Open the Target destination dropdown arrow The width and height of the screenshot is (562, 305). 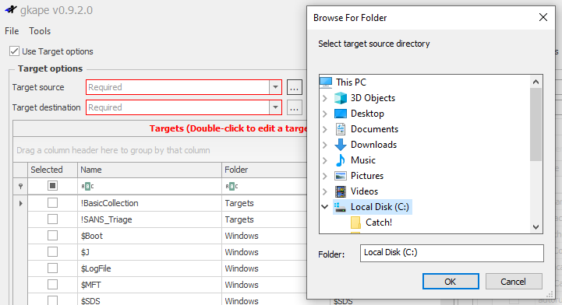pos(275,107)
